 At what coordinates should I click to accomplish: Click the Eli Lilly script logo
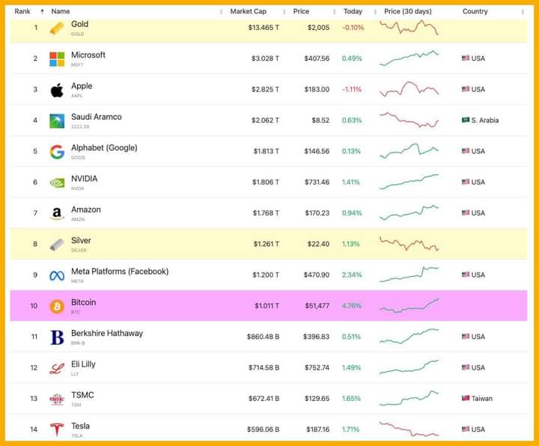(57, 369)
